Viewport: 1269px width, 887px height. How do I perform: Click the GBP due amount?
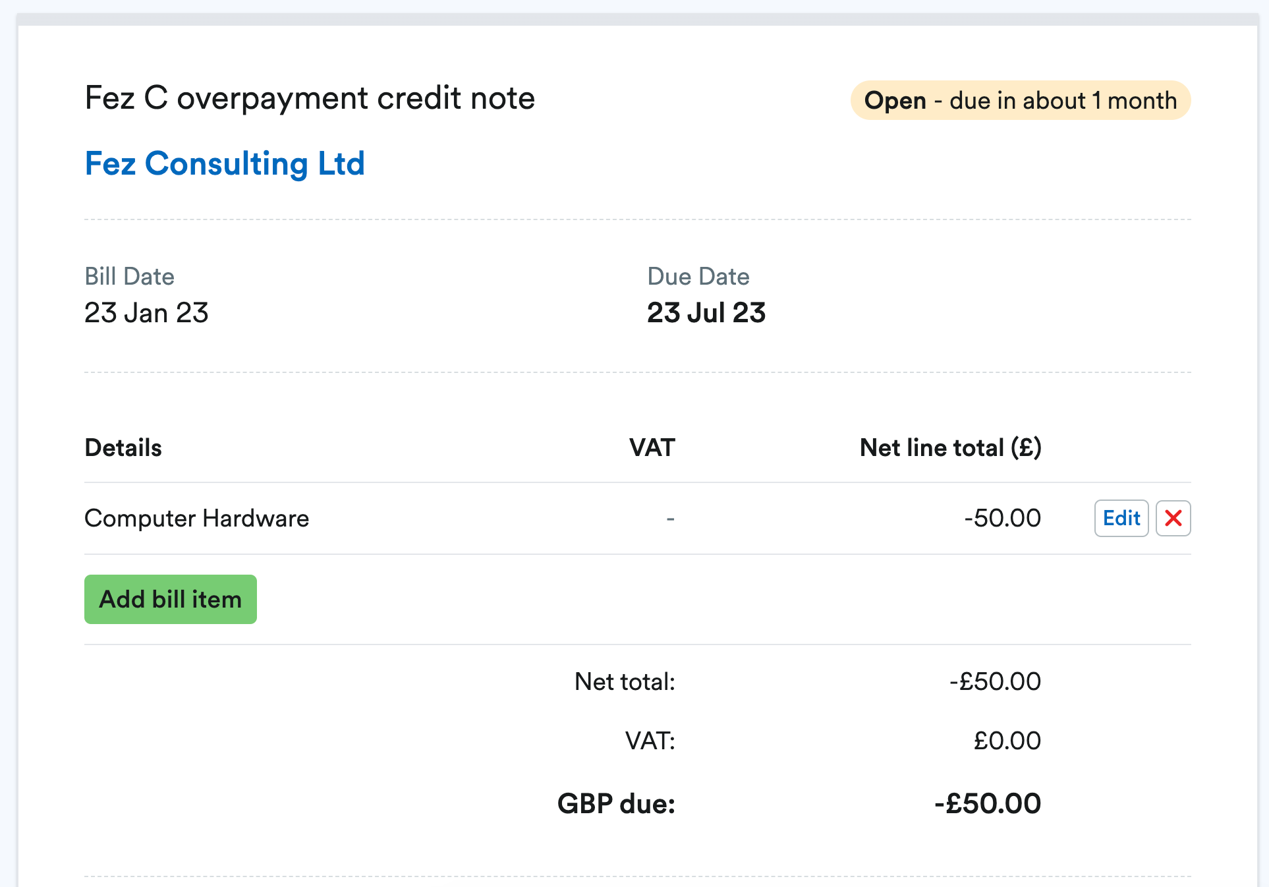pos(987,803)
